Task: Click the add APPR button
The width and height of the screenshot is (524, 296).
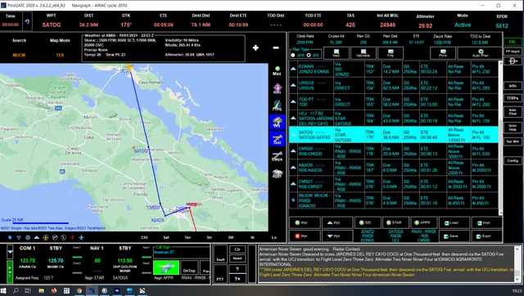Action: click(423, 222)
